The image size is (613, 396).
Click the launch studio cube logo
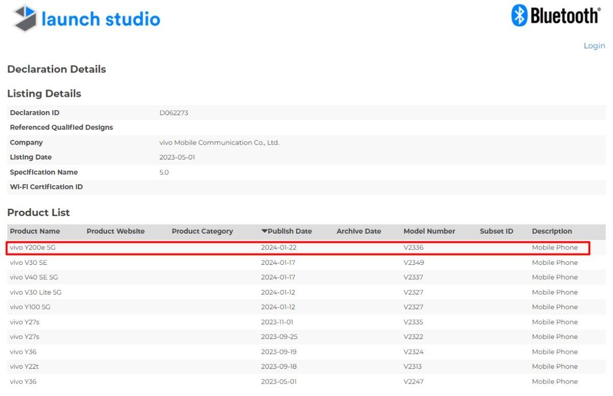[25, 18]
